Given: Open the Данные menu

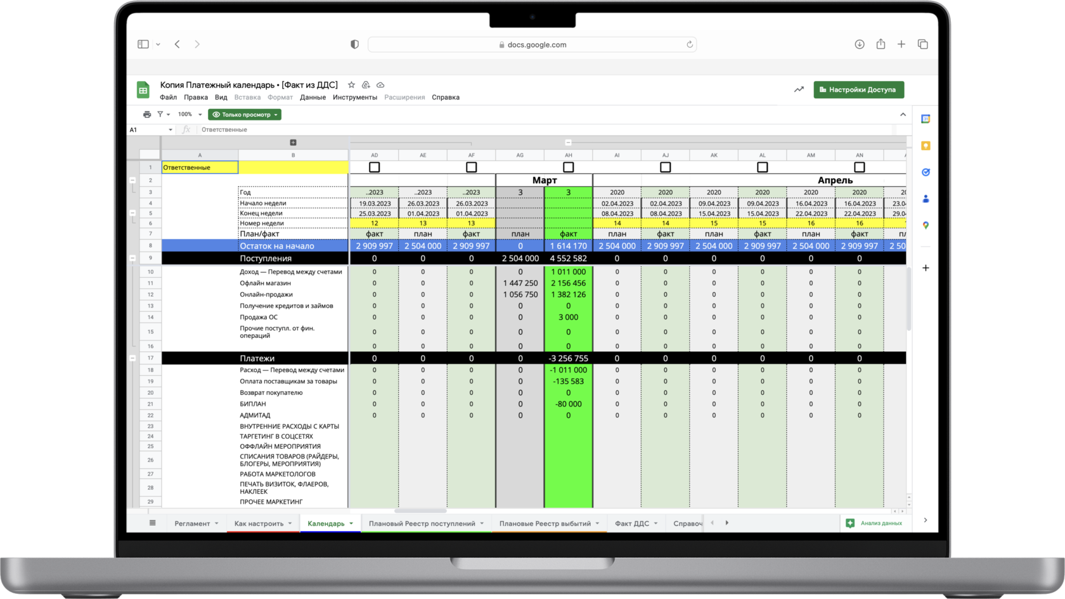Looking at the screenshot, I should click(x=313, y=98).
